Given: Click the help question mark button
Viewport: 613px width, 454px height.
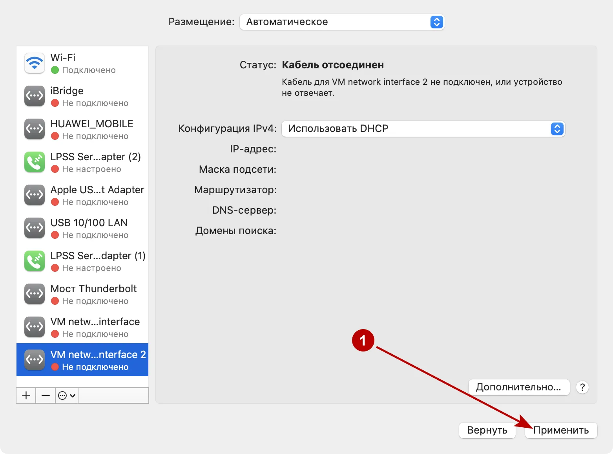Looking at the screenshot, I should (x=582, y=387).
